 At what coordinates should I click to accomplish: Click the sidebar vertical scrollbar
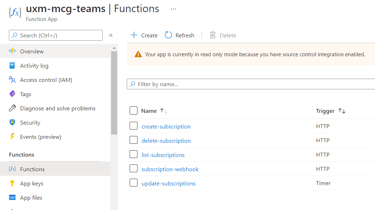(x=114, y=93)
